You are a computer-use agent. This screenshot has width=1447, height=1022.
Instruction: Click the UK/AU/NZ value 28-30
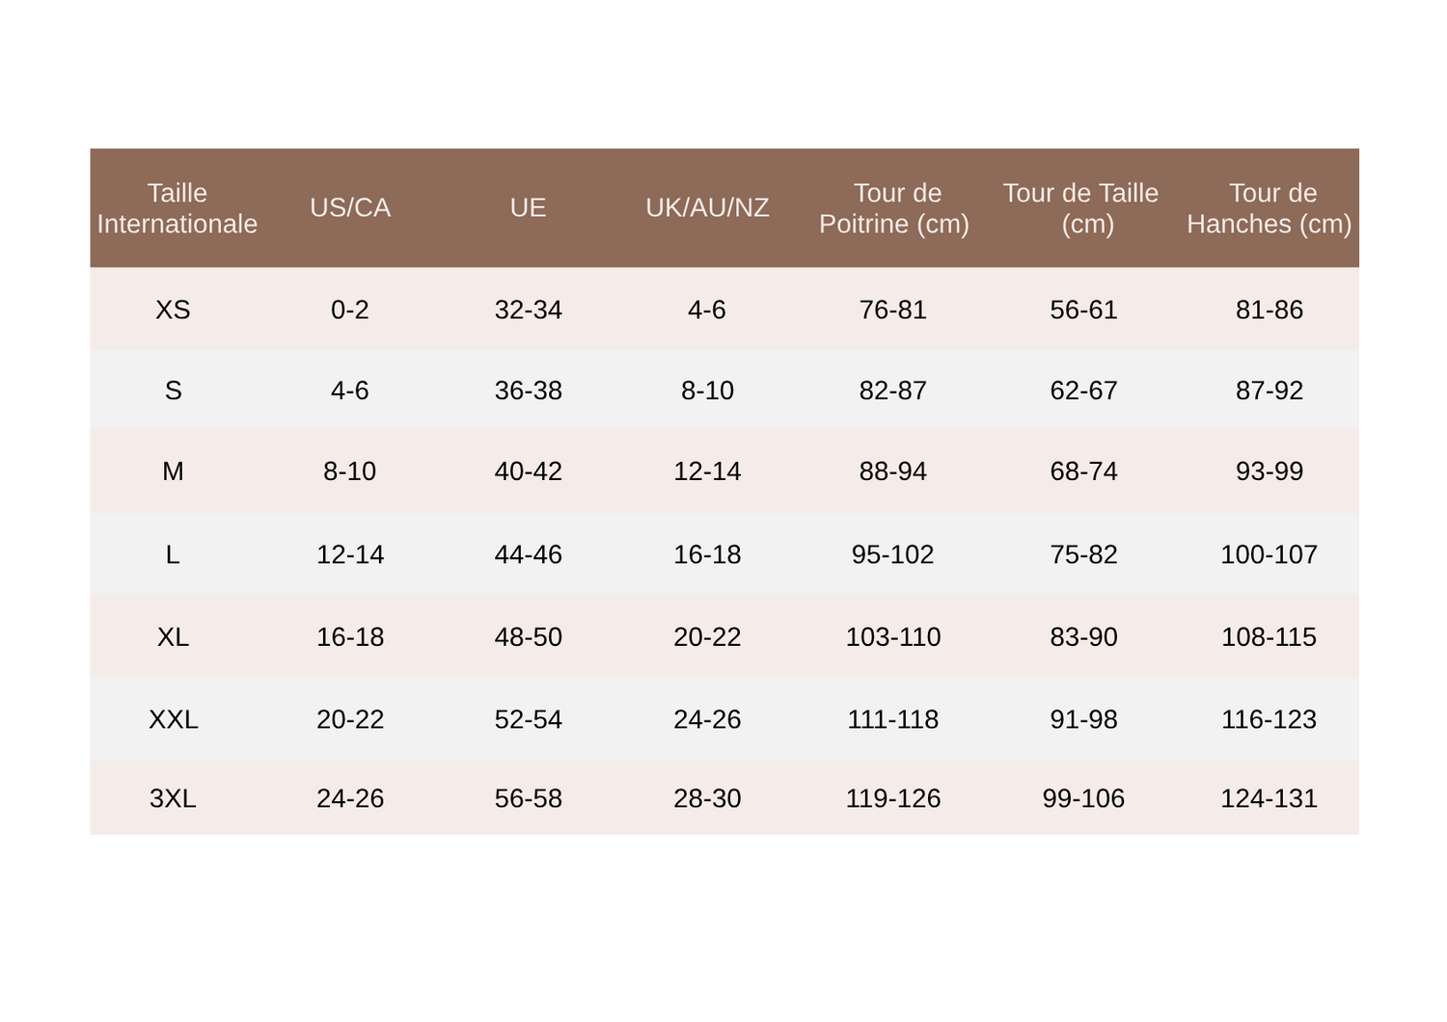coord(707,798)
